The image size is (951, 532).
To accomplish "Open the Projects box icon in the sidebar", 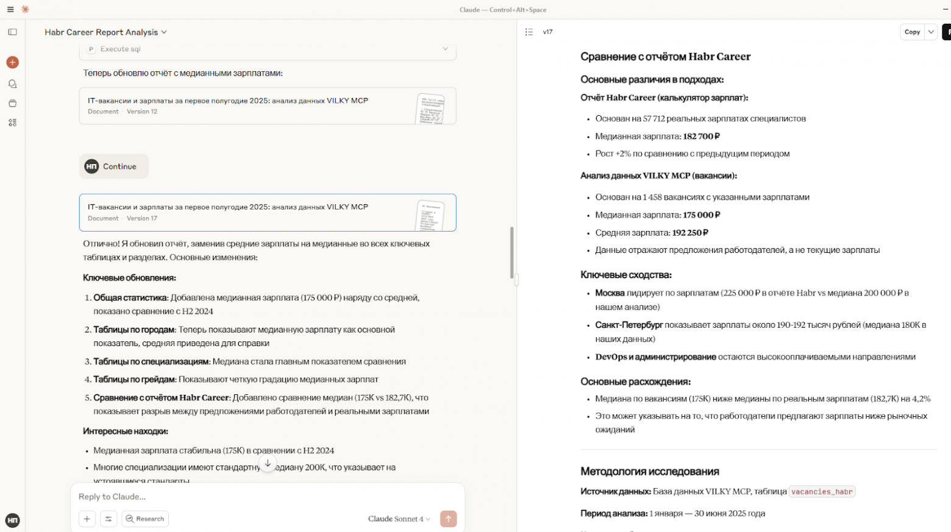I will (x=12, y=103).
